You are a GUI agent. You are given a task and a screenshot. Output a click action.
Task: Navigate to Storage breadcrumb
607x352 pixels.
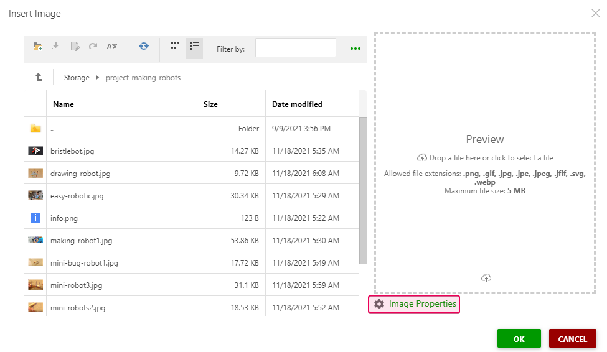pos(77,78)
